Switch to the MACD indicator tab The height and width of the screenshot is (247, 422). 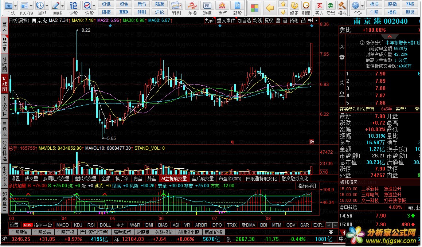click(63, 225)
